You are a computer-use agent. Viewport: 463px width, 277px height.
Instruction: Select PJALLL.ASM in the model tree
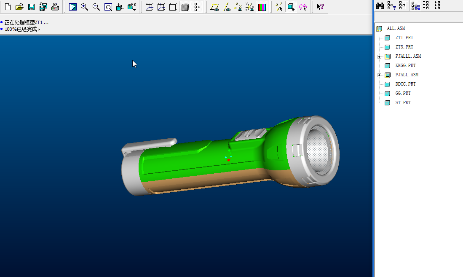pos(408,56)
